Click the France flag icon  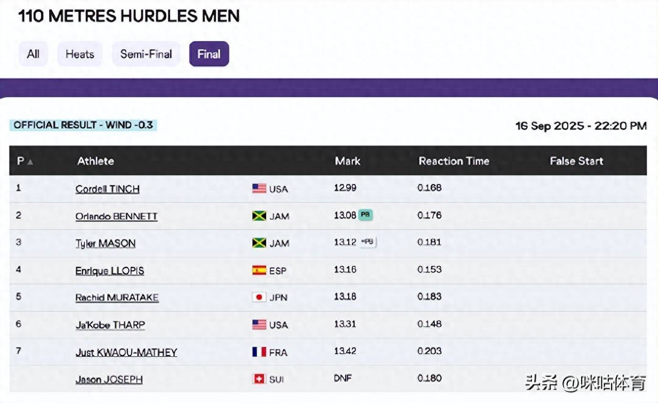click(259, 352)
